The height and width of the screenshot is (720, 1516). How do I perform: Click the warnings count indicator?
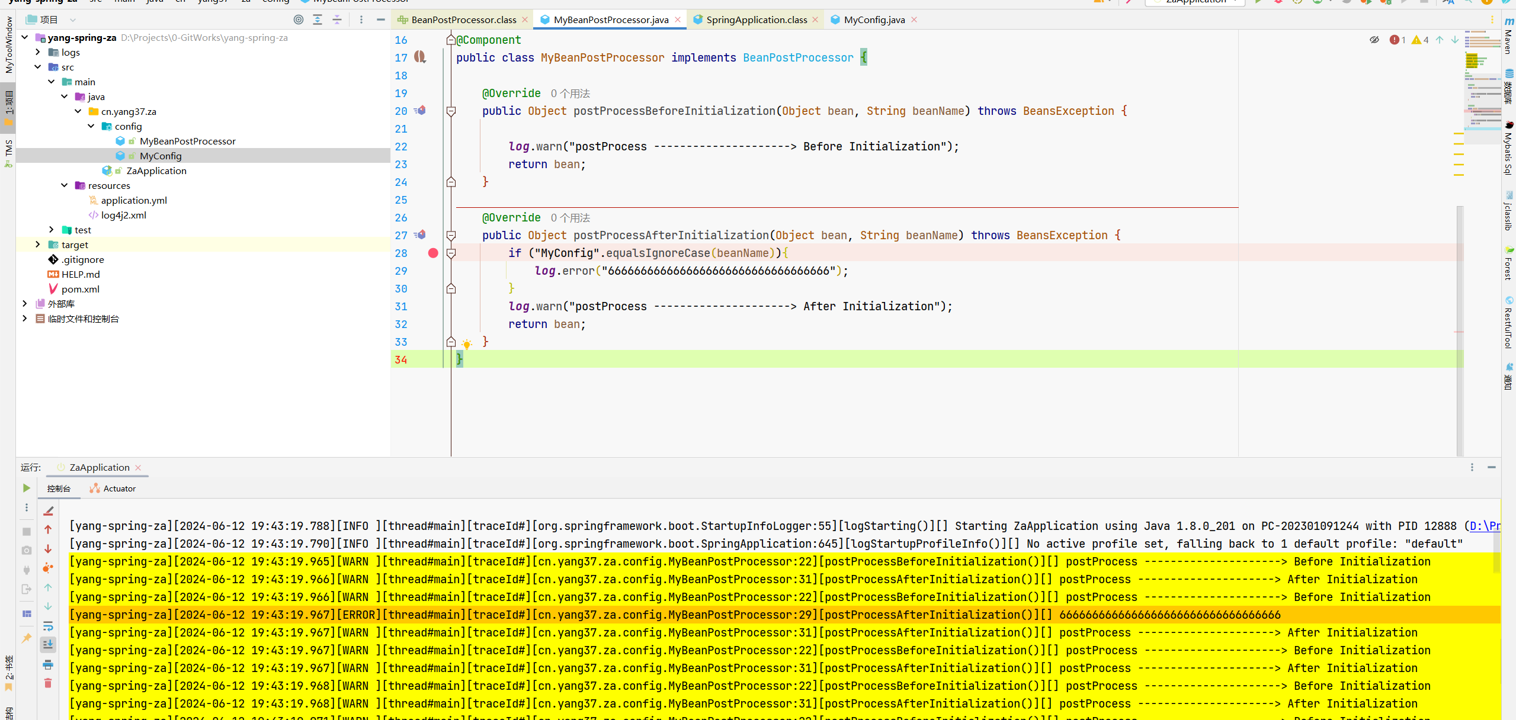tap(1420, 40)
